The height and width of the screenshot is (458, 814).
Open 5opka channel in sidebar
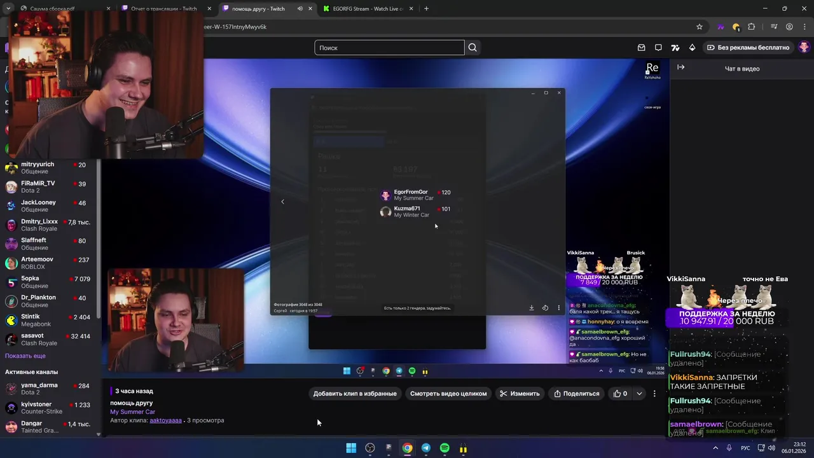tap(50, 282)
